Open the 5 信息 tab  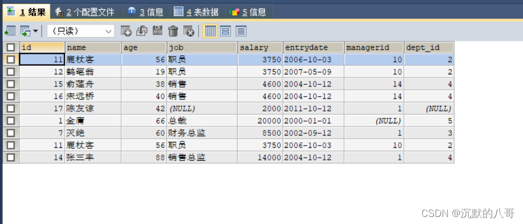click(248, 13)
